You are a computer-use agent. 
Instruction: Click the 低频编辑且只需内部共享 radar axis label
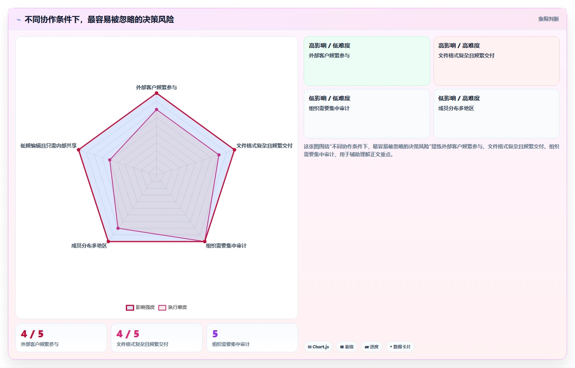tap(48, 146)
